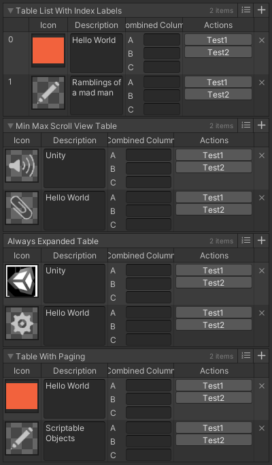Toggle list view in Always Expanded Table header

click(x=246, y=240)
